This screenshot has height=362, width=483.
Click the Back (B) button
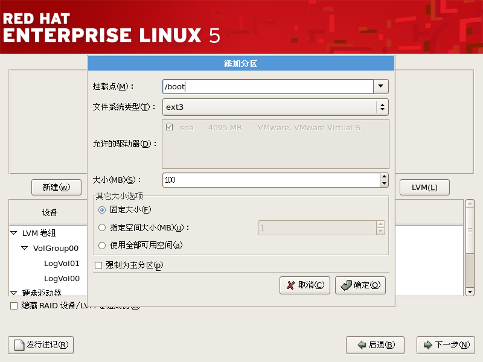point(375,345)
